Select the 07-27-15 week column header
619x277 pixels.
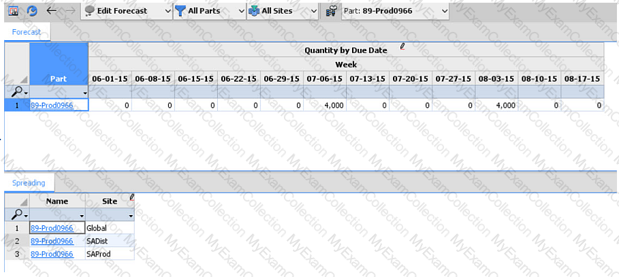click(454, 78)
